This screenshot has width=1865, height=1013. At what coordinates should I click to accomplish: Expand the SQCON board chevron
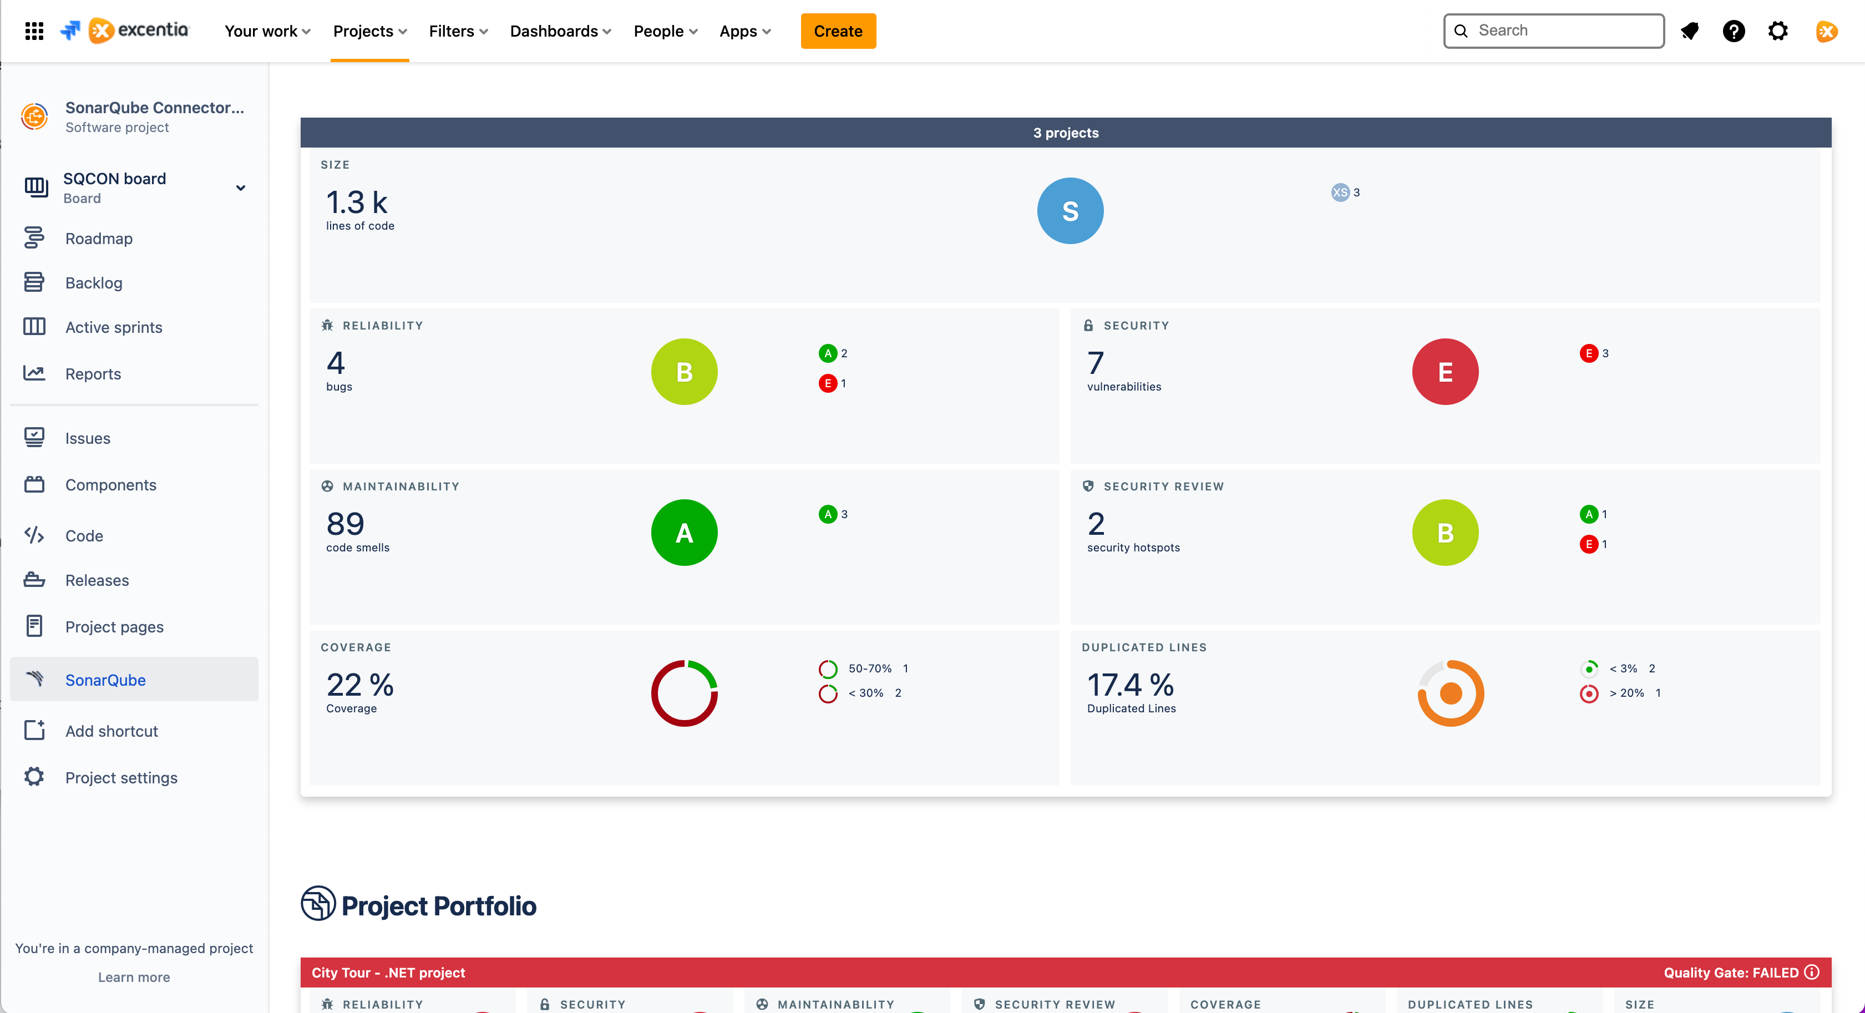click(x=241, y=188)
